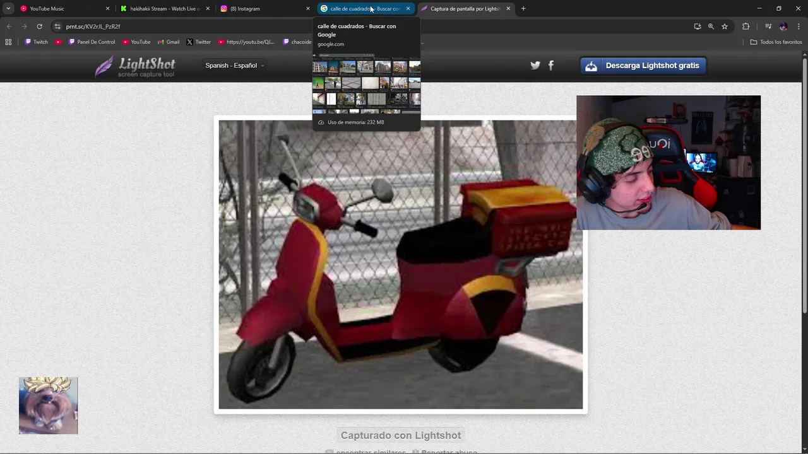Open the Extensions puzzle menu
This screenshot has width=808, height=454.
(746, 26)
